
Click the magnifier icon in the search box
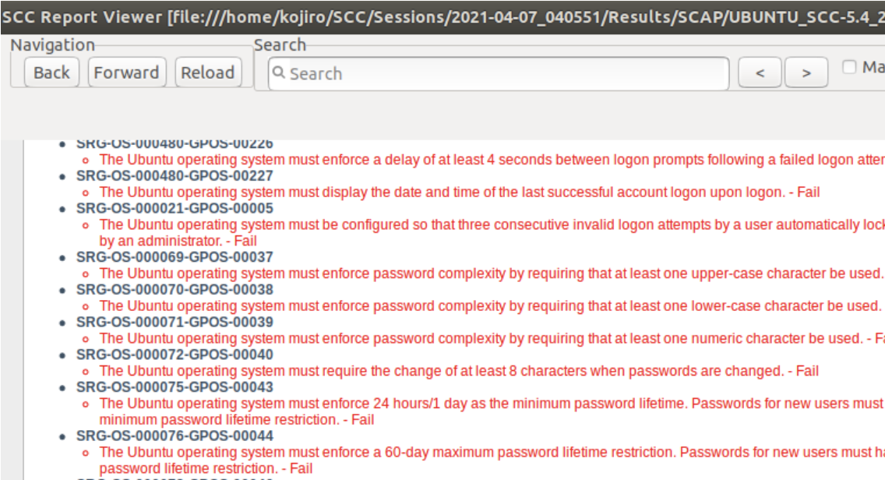click(279, 73)
